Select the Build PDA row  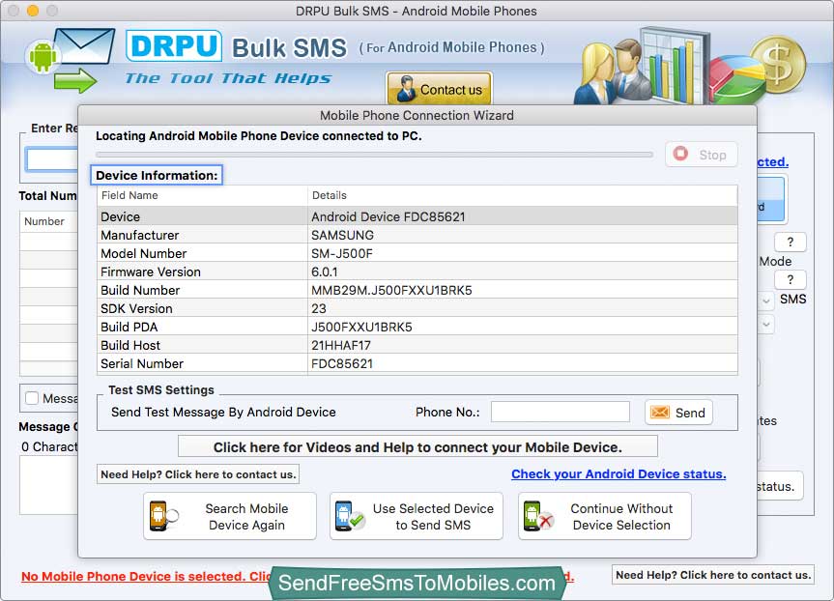(417, 327)
